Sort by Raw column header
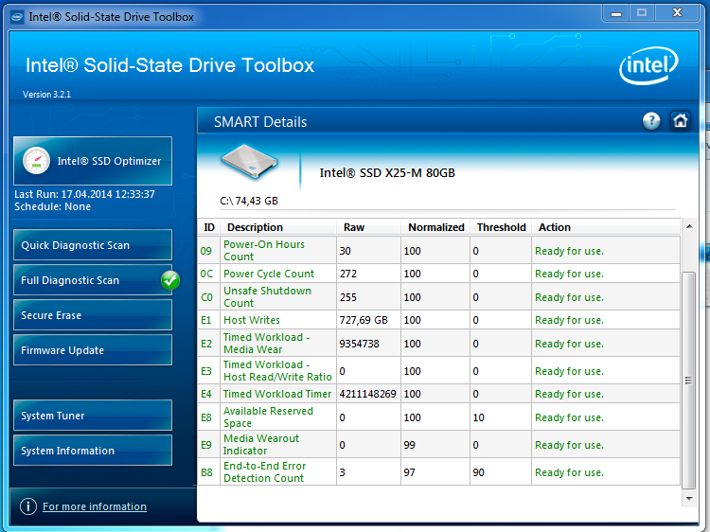Viewport: 710px width, 532px height. coord(368,227)
